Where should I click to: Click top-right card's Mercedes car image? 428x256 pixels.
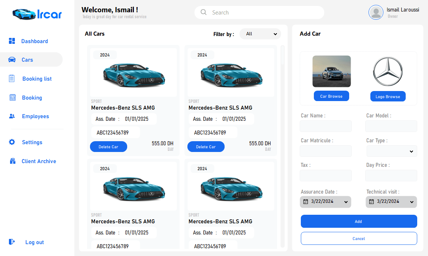(231, 75)
